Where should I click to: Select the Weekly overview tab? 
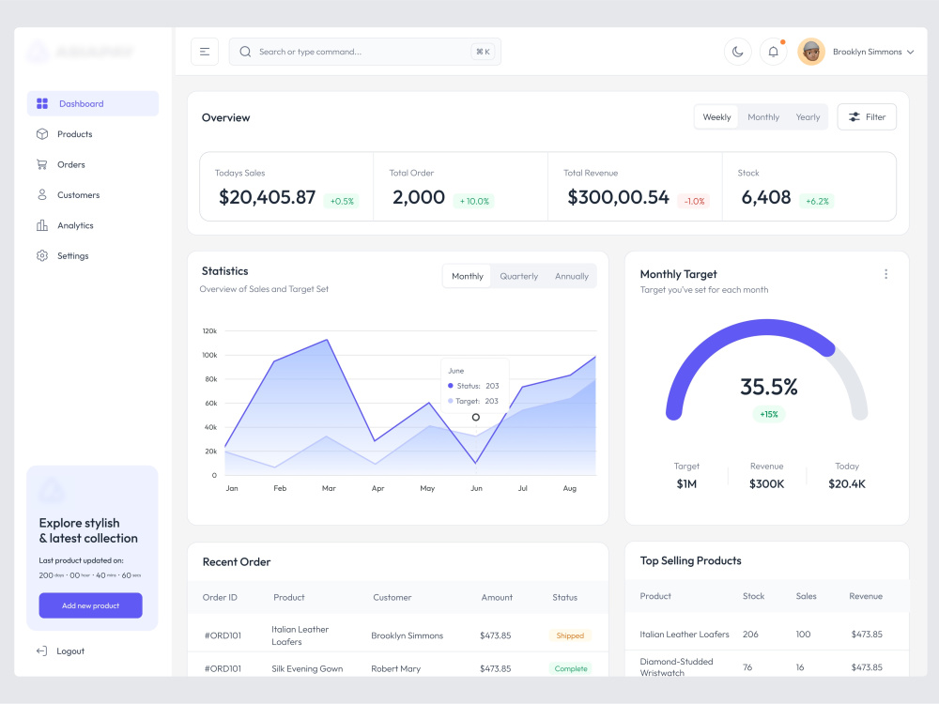pyautogui.click(x=716, y=117)
